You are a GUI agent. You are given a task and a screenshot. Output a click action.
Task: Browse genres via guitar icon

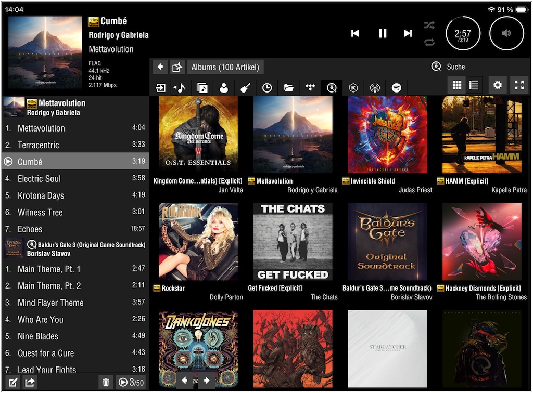coord(246,88)
